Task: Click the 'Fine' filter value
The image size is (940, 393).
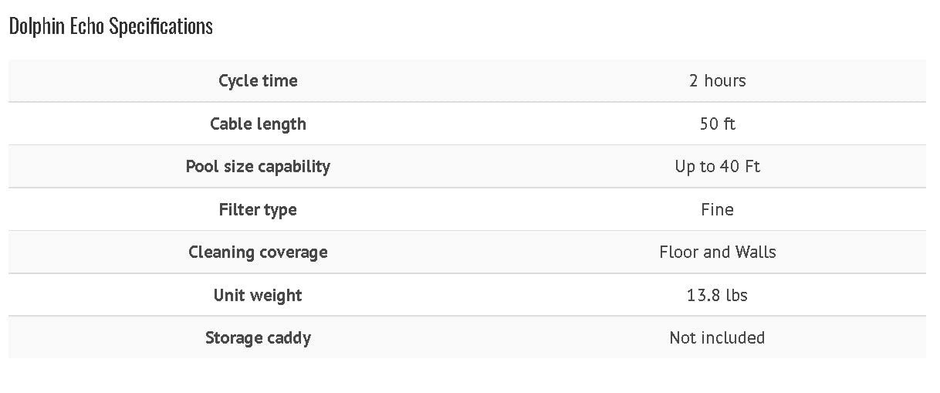Action: point(717,209)
